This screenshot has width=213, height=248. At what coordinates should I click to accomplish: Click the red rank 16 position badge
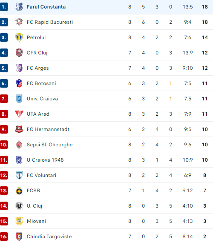click(4, 237)
